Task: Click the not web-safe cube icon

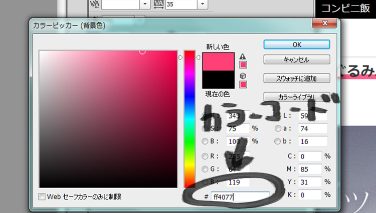Action: click(x=243, y=76)
